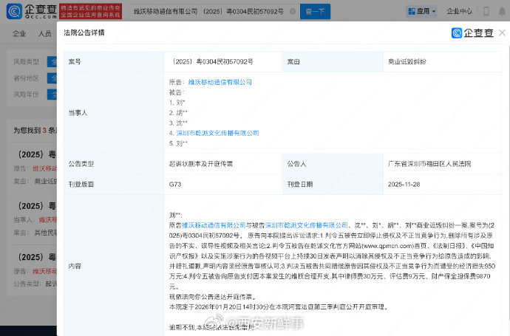Switch to the 企业 tab
The height and width of the screenshot is (336, 510).
click(19, 33)
